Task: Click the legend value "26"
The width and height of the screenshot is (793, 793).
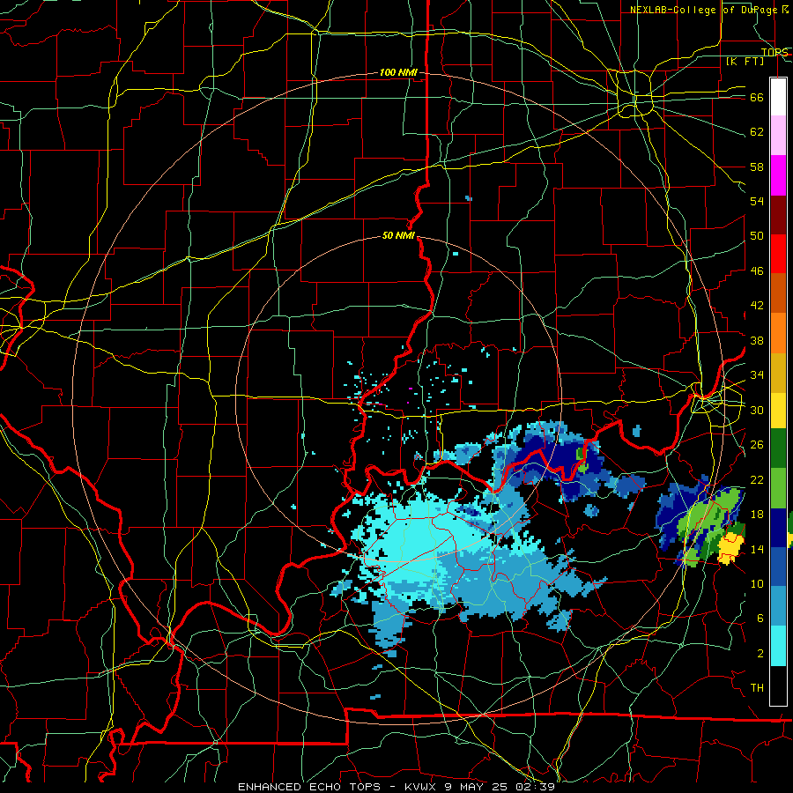Action: click(757, 445)
